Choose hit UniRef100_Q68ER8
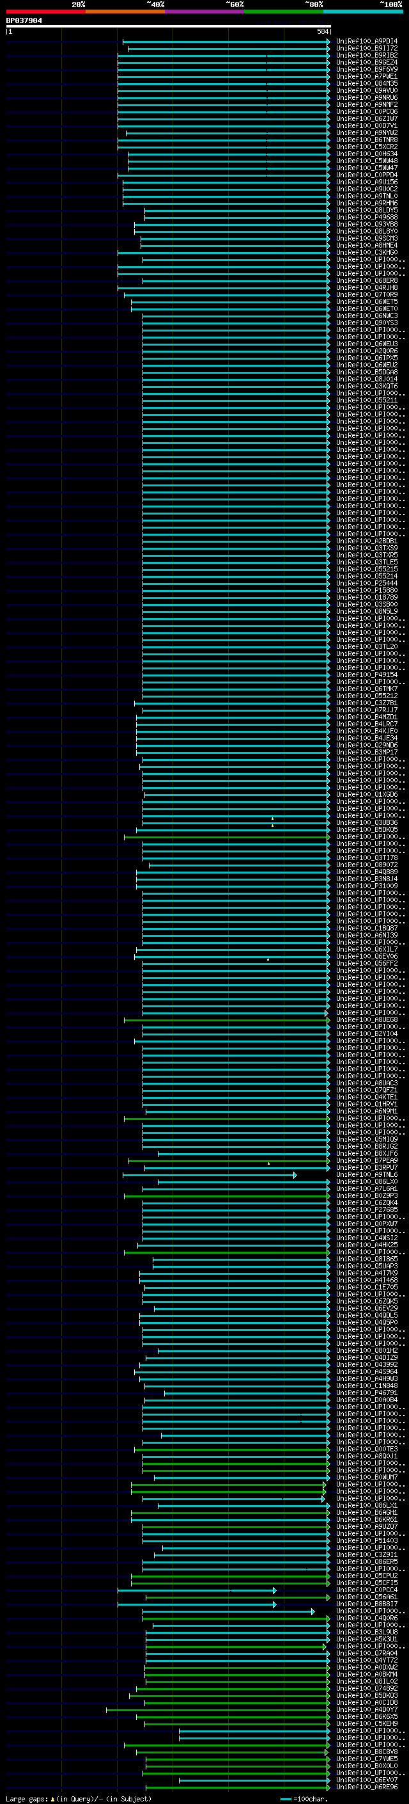Screen dimensions: 409x1804 (x=367, y=281)
